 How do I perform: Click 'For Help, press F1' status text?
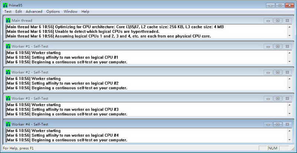pos(18,148)
